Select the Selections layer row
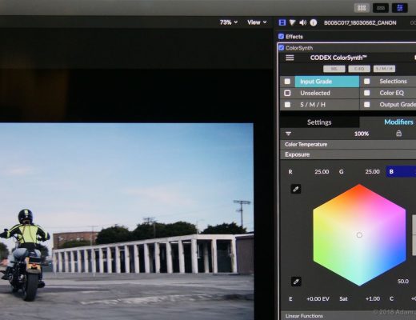The image size is (416, 320). pyautogui.click(x=393, y=82)
